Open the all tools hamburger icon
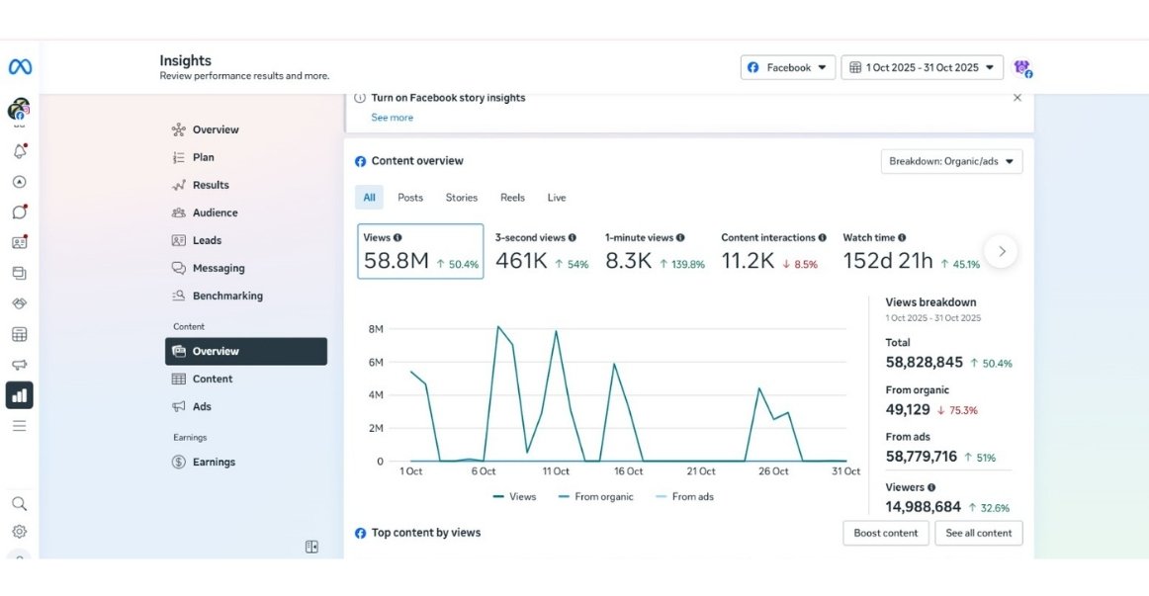This screenshot has width=1149, height=596. (19, 426)
